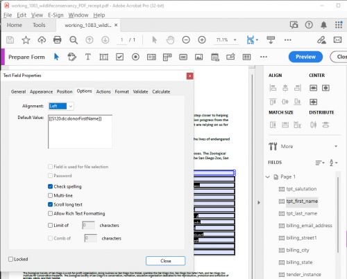Select the tpt_salutation field in list
The width and height of the screenshot is (347, 279).
point(301,189)
